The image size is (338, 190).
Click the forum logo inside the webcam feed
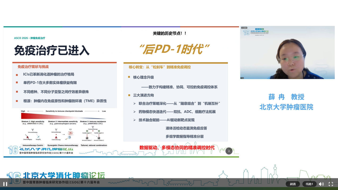pos(256,32)
